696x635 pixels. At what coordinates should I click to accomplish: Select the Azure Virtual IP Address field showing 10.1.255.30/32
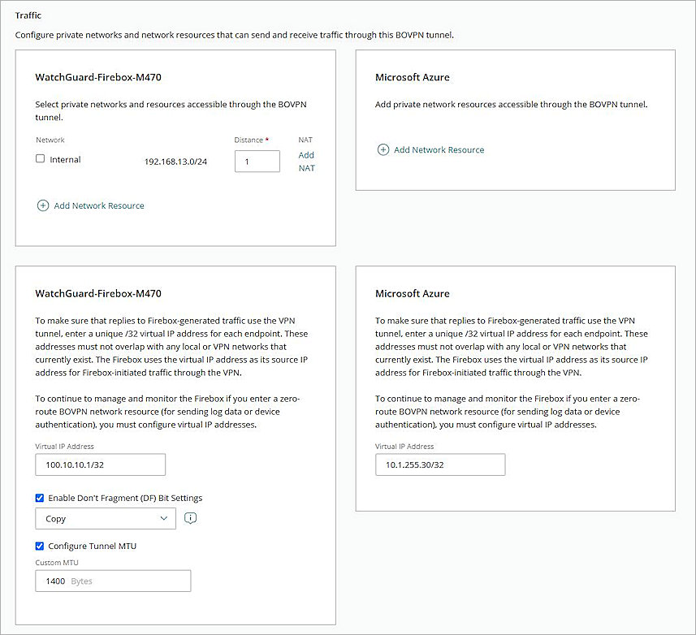pyautogui.click(x=439, y=464)
